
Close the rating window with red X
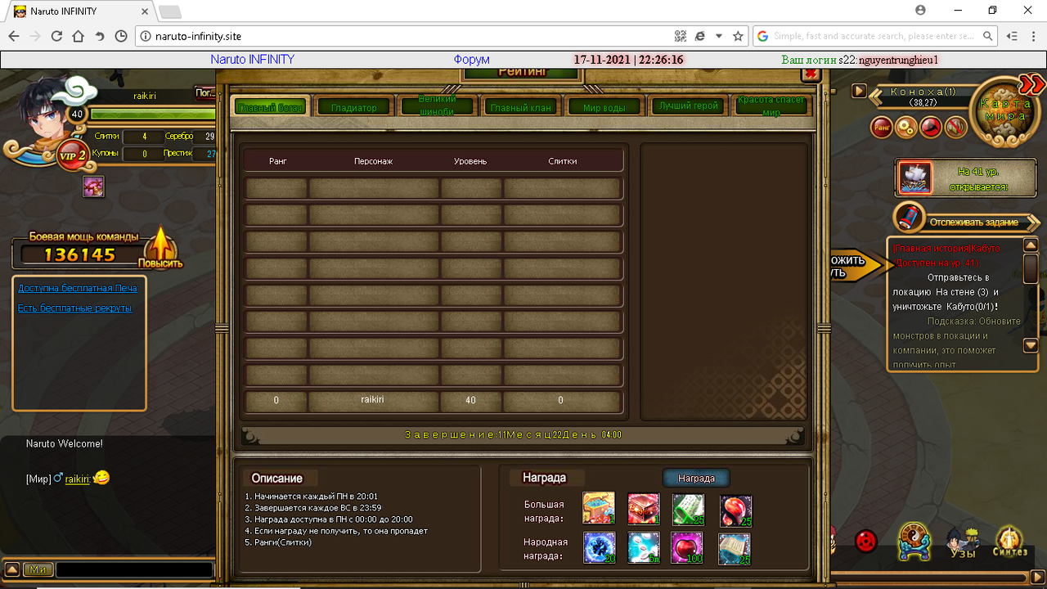[811, 74]
